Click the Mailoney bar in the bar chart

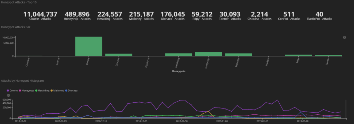click(x=239, y=55)
